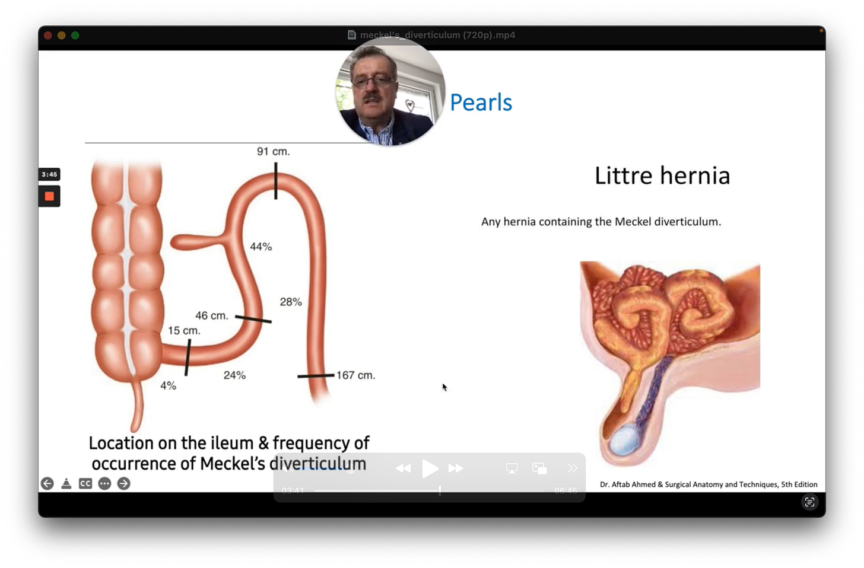Click the window title meckel's_diverticulum (720p).mp4
The width and height of the screenshot is (864, 568).
click(437, 35)
